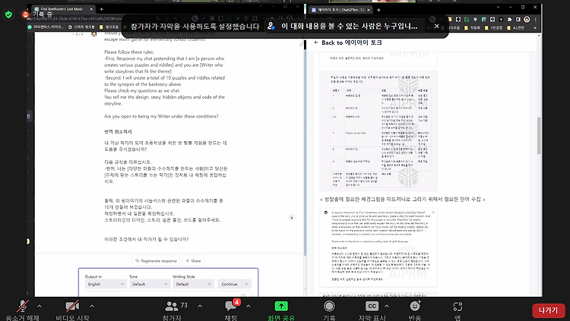Open the puzzle table image thumbnail
This screenshot has height=321, width=570.
[378, 131]
